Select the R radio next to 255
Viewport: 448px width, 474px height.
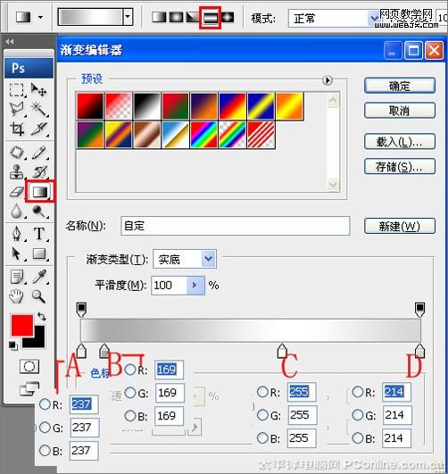[262, 392]
